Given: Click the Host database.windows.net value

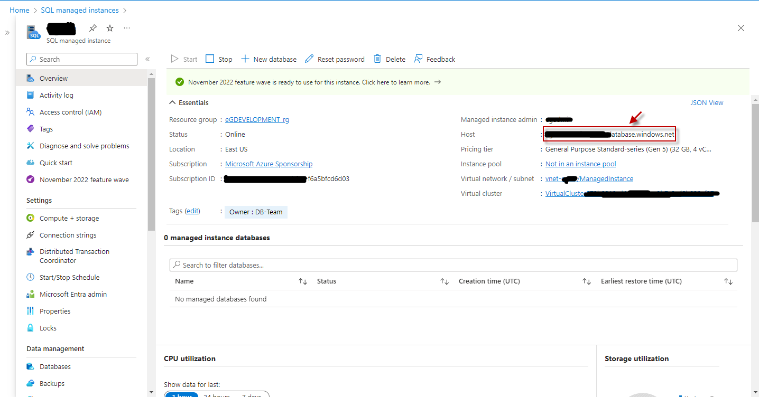Looking at the screenshot, I should click(x=609, y=134).
